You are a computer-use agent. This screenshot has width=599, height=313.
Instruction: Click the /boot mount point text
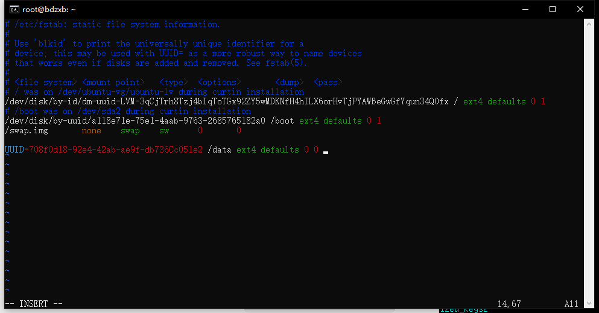point(282,121)
